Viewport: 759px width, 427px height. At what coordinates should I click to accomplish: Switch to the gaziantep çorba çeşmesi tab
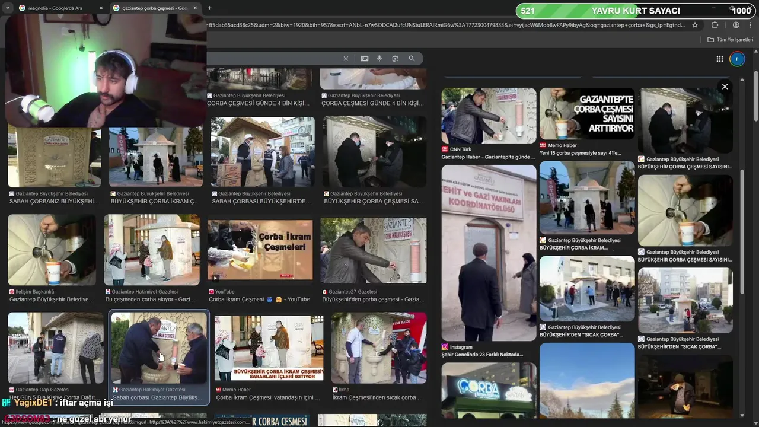pyautogui.click(x=155, y=8)
